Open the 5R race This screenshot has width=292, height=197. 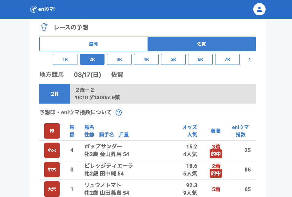click(x=173, y=59)
